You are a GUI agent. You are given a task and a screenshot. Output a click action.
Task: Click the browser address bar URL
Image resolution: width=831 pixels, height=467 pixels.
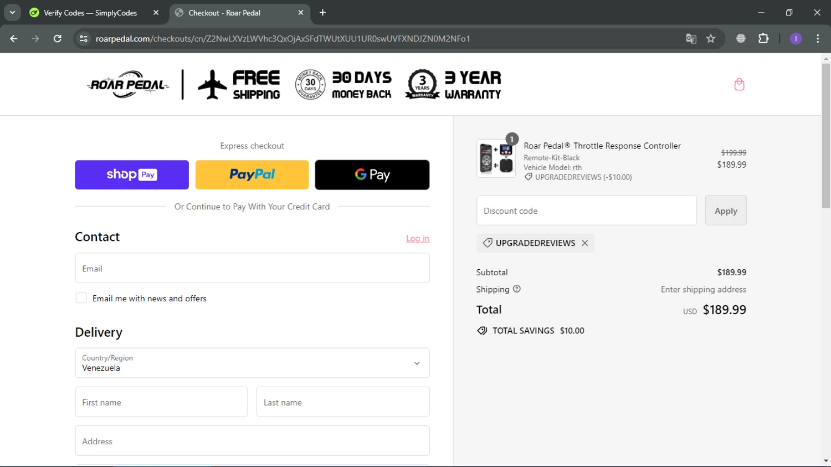click(x=283, y=38)
